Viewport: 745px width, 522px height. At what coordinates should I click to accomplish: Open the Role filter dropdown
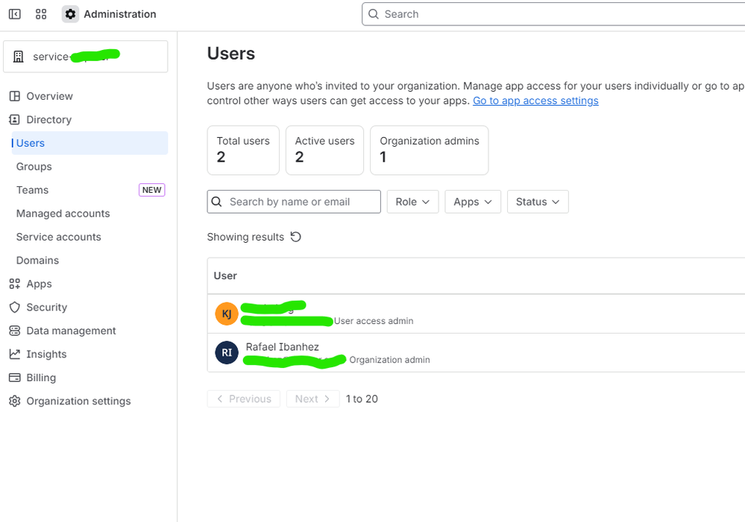(x=412, y=202)
